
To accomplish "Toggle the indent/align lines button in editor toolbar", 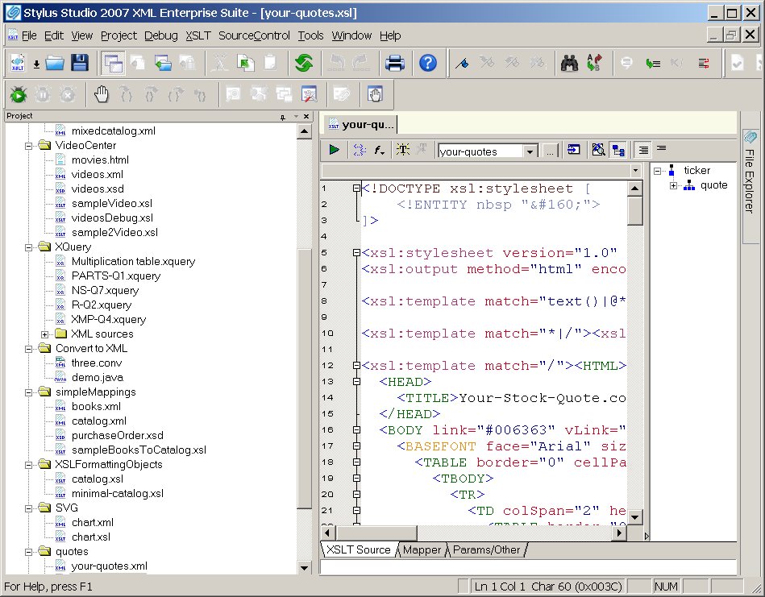I will pyautogui.click(x=643, y=150).
